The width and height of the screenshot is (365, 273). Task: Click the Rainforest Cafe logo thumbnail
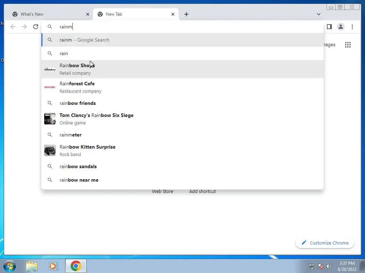click(x=50, y=87)
